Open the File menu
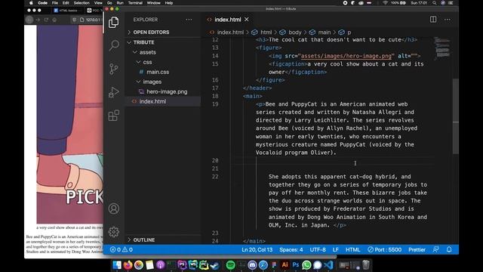 [x=55, y=3]
